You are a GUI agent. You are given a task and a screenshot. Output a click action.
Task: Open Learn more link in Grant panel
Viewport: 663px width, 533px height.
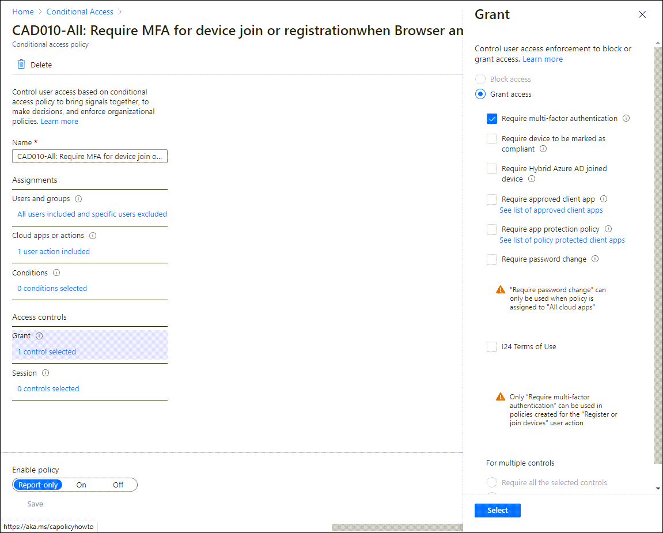[x=543, y=59]
